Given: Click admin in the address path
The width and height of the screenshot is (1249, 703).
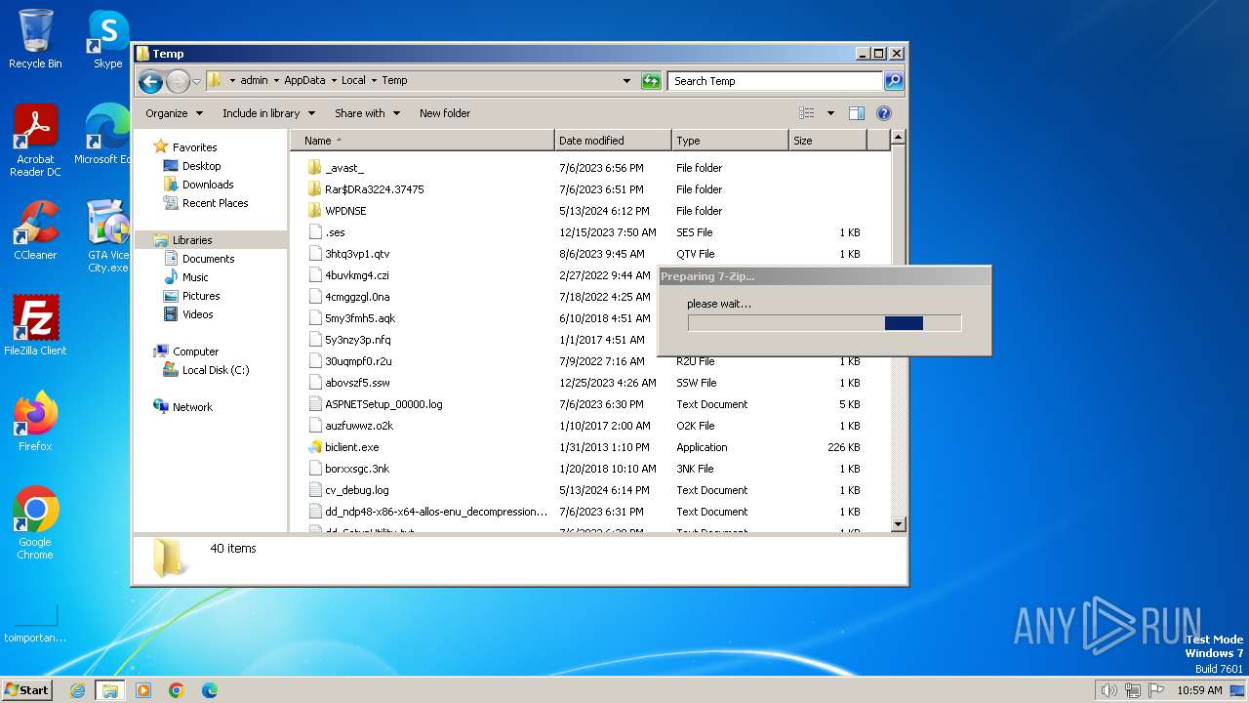Looking at the screenshot, I should (x=254, y=81).
